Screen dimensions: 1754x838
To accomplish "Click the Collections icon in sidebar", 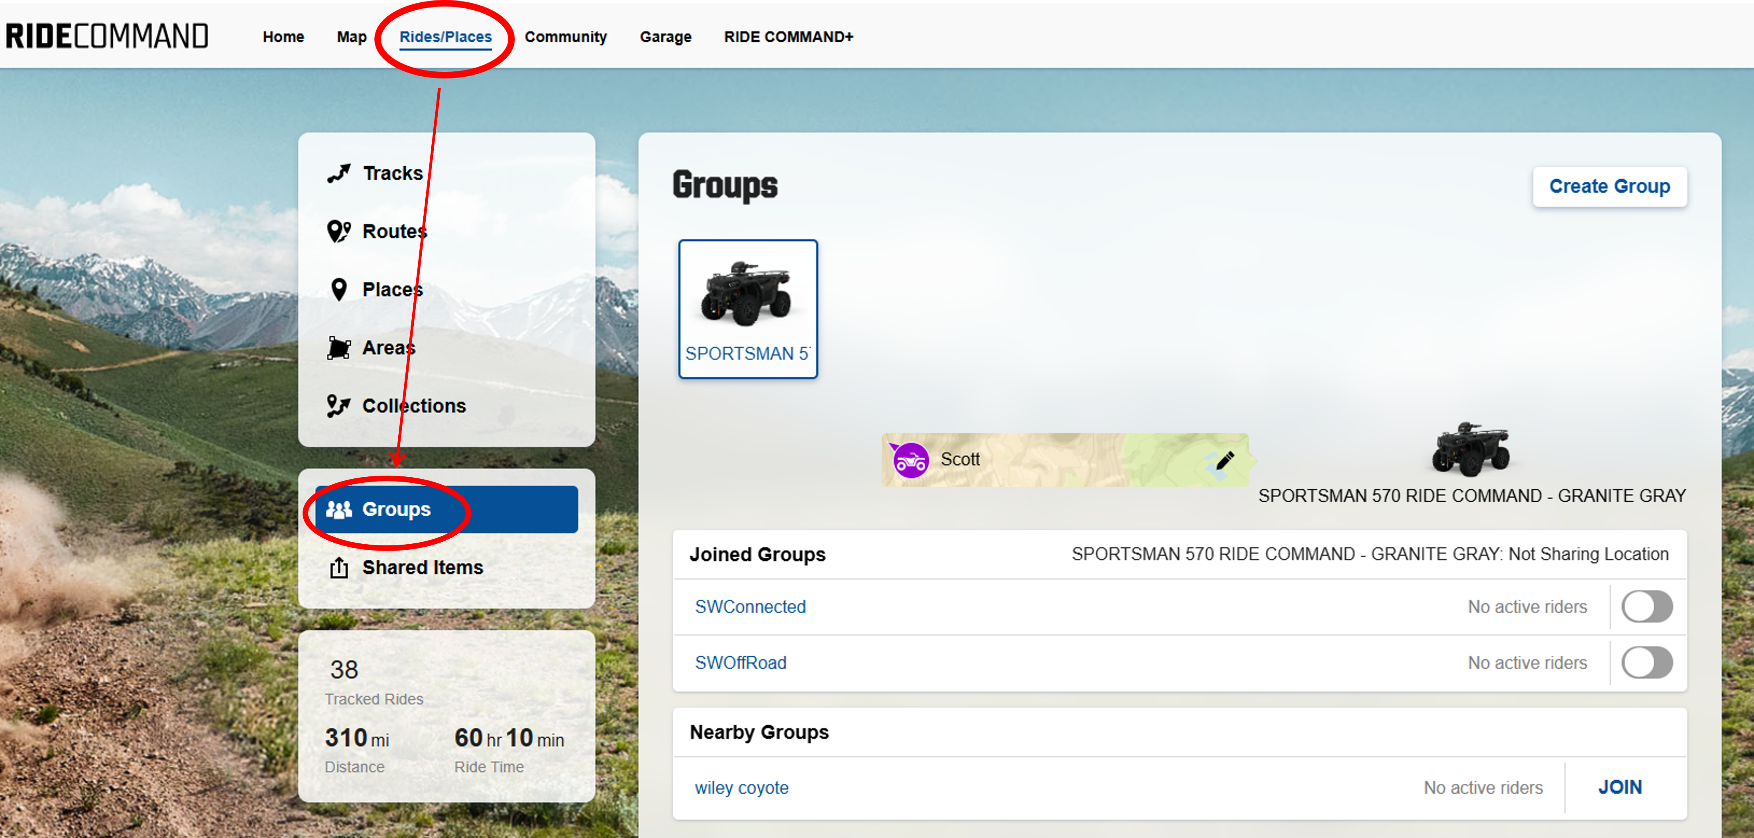I will click(338, 406).
